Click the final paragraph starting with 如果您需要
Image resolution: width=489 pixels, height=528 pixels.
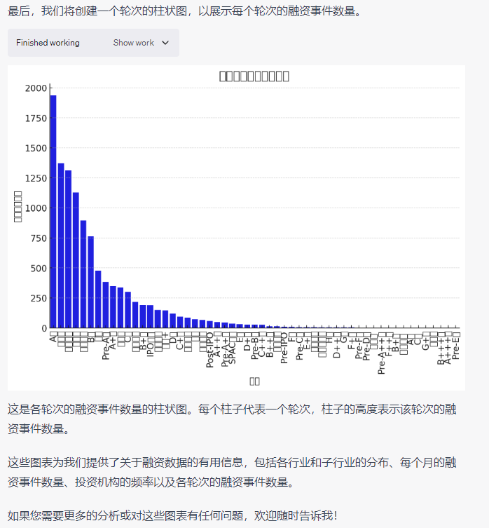(x=172, y=515)
